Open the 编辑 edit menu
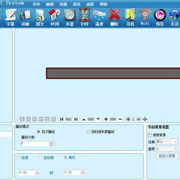 pos(50,4)
